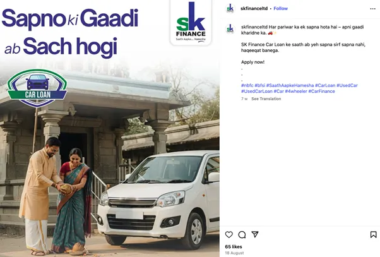Open comments with the speech bubble icon
This screenshot has height=257, width=380.
[242, 234]
